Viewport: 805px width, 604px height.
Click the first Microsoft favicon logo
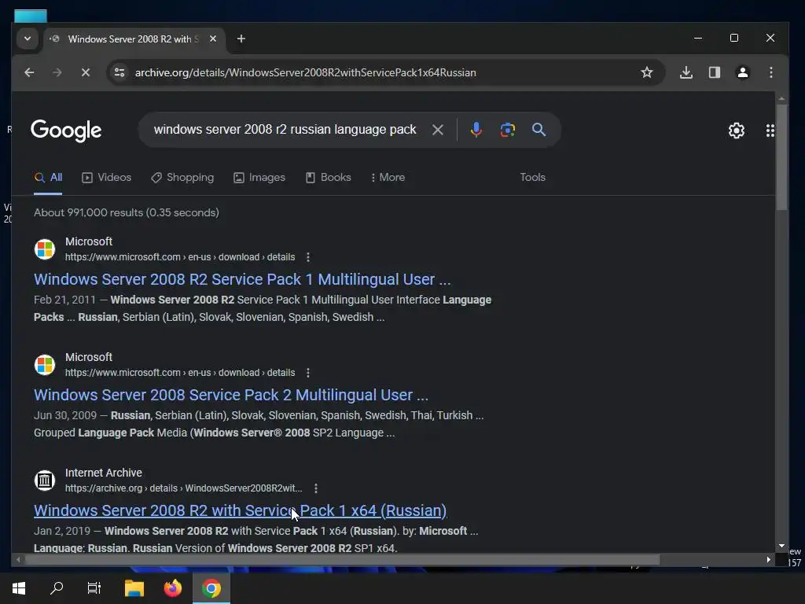[45, 249]
